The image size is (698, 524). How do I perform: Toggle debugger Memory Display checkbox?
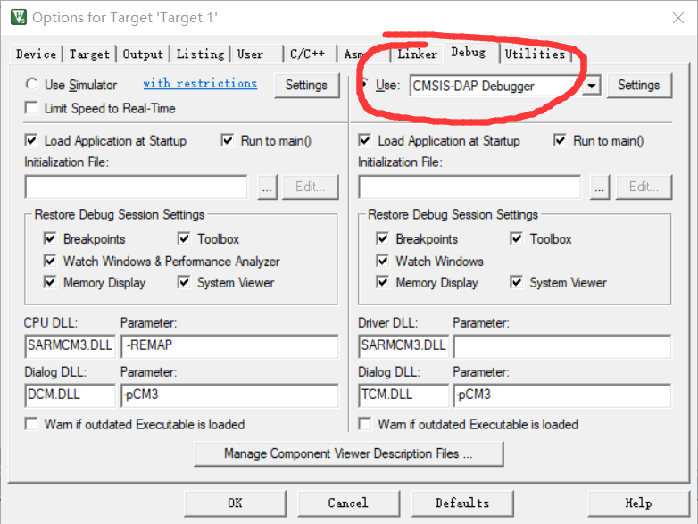[382, 282]
